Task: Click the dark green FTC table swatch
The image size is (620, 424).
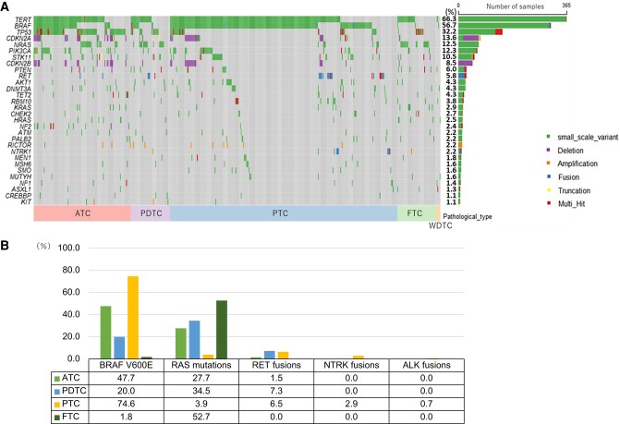Action: (x=57, y=418)
